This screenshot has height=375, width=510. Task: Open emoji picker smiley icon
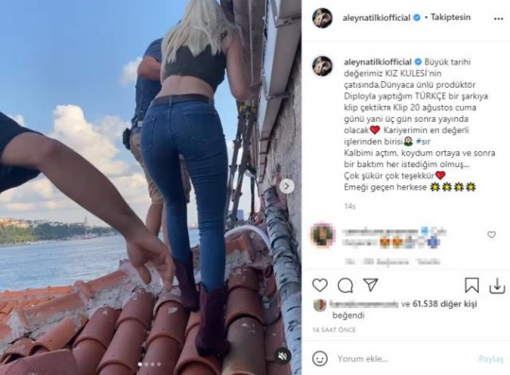tap(319, 358)
